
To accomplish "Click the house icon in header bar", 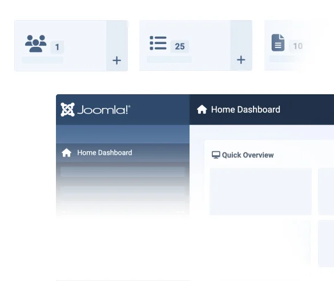I will pos(202,110).
